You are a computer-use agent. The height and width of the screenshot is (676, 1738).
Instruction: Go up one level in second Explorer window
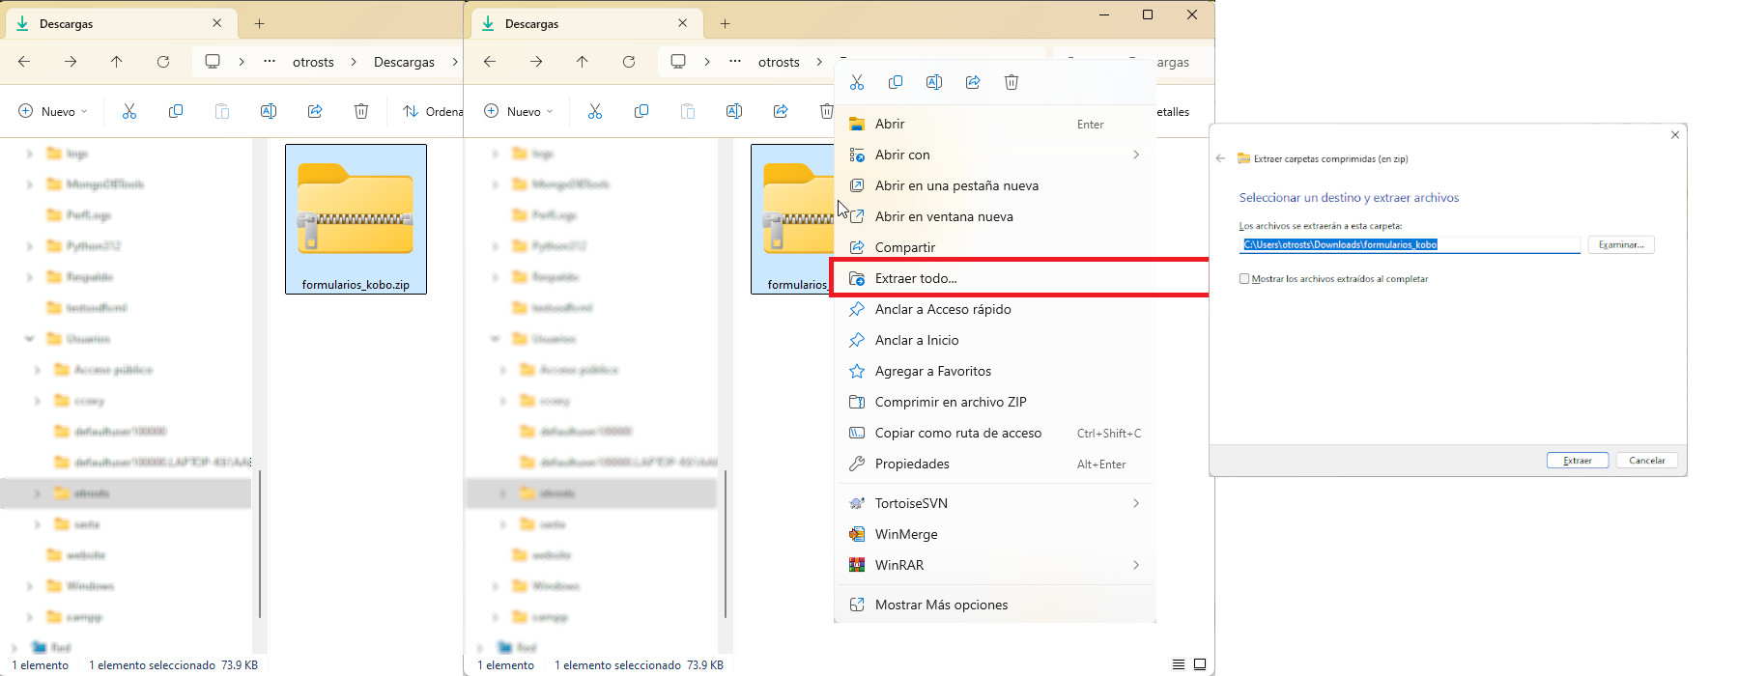pos(583,62)
